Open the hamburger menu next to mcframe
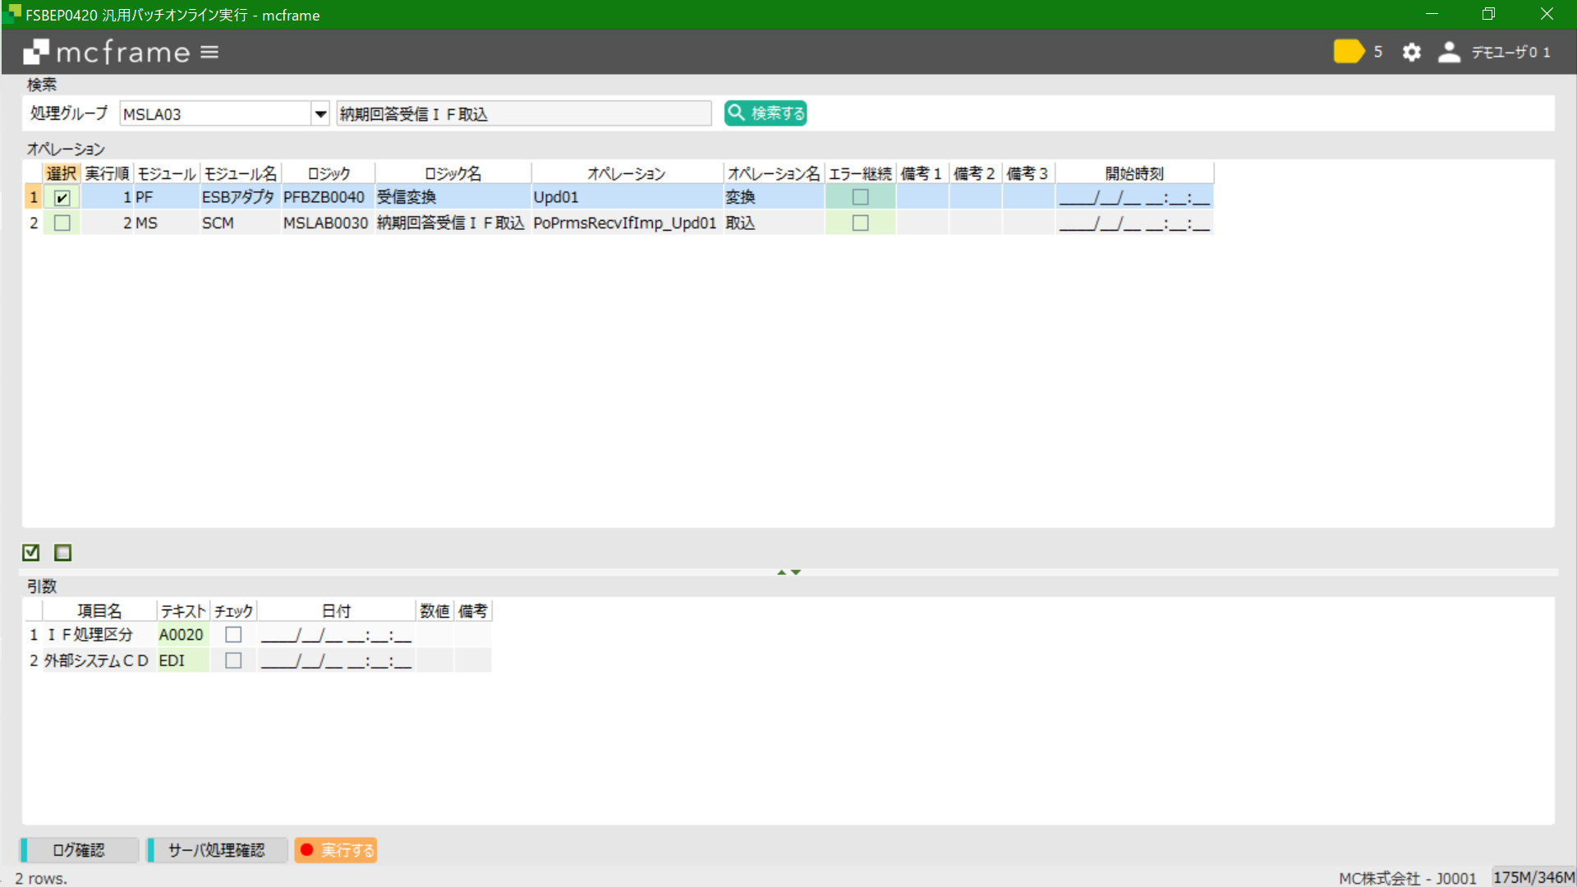Screen dimensions: 1577x887 210,51
